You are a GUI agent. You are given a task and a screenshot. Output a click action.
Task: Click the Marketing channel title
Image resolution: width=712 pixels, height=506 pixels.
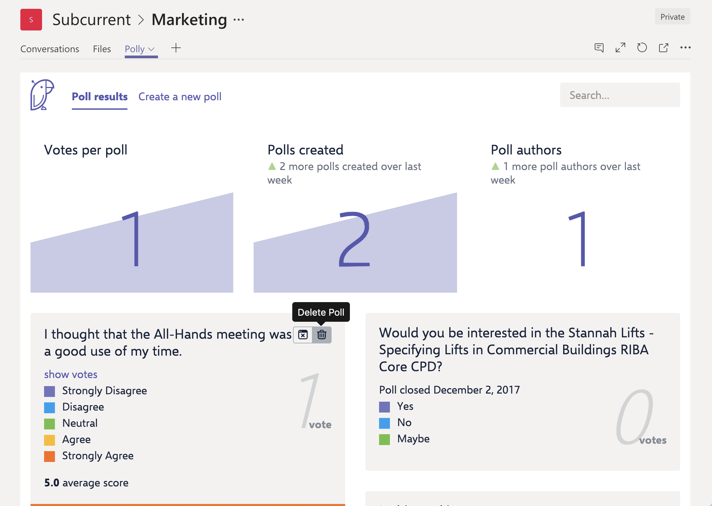[189, 20]
